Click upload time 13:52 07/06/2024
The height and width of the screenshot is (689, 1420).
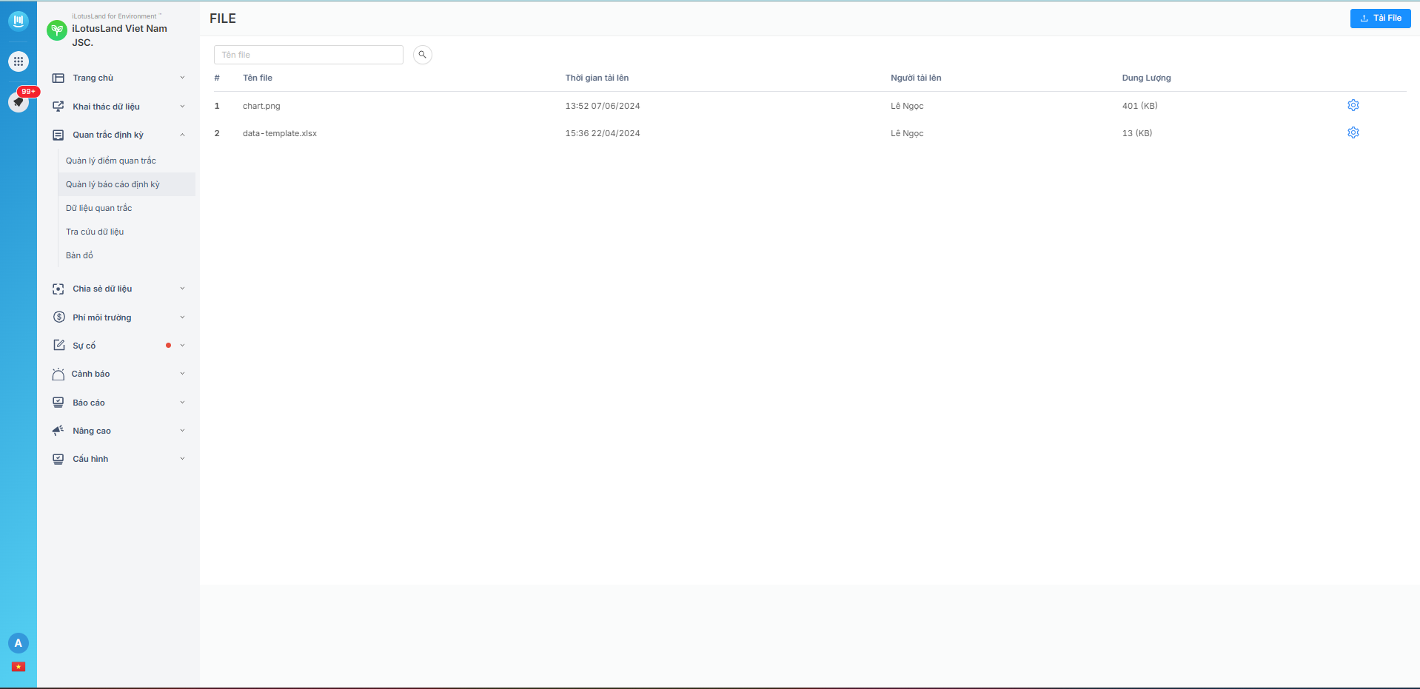[x=603, y=106]
